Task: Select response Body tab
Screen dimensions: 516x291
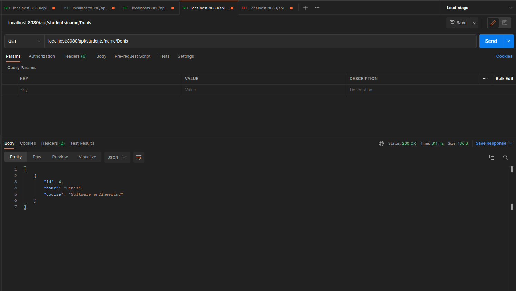Action: [x=9, y=143]
